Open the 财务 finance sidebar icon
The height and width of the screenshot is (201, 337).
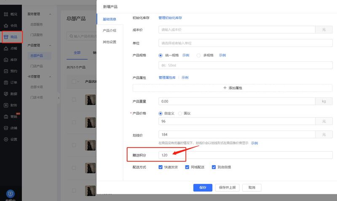pos(6,105)
